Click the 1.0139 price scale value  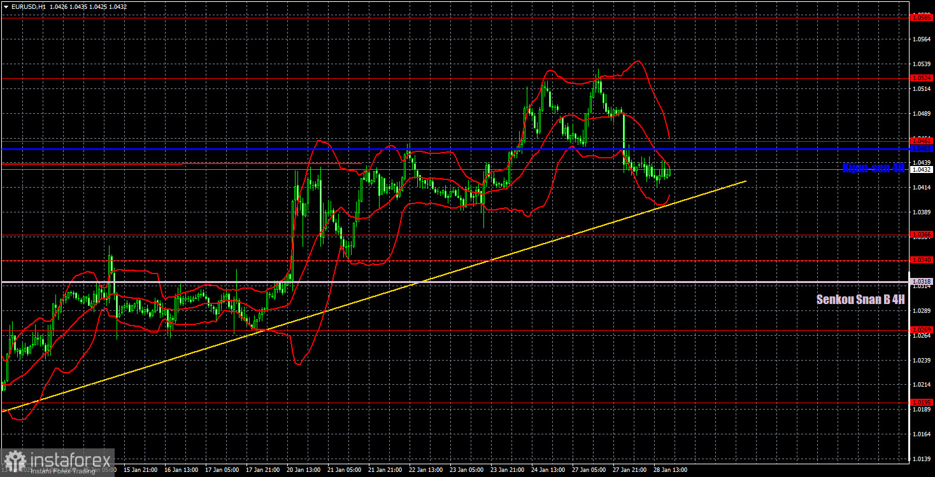pos(922,459)
